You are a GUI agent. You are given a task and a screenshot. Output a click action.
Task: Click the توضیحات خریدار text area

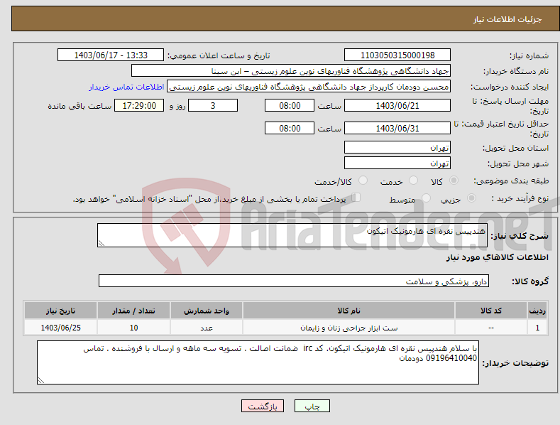[x=258, y=362]
